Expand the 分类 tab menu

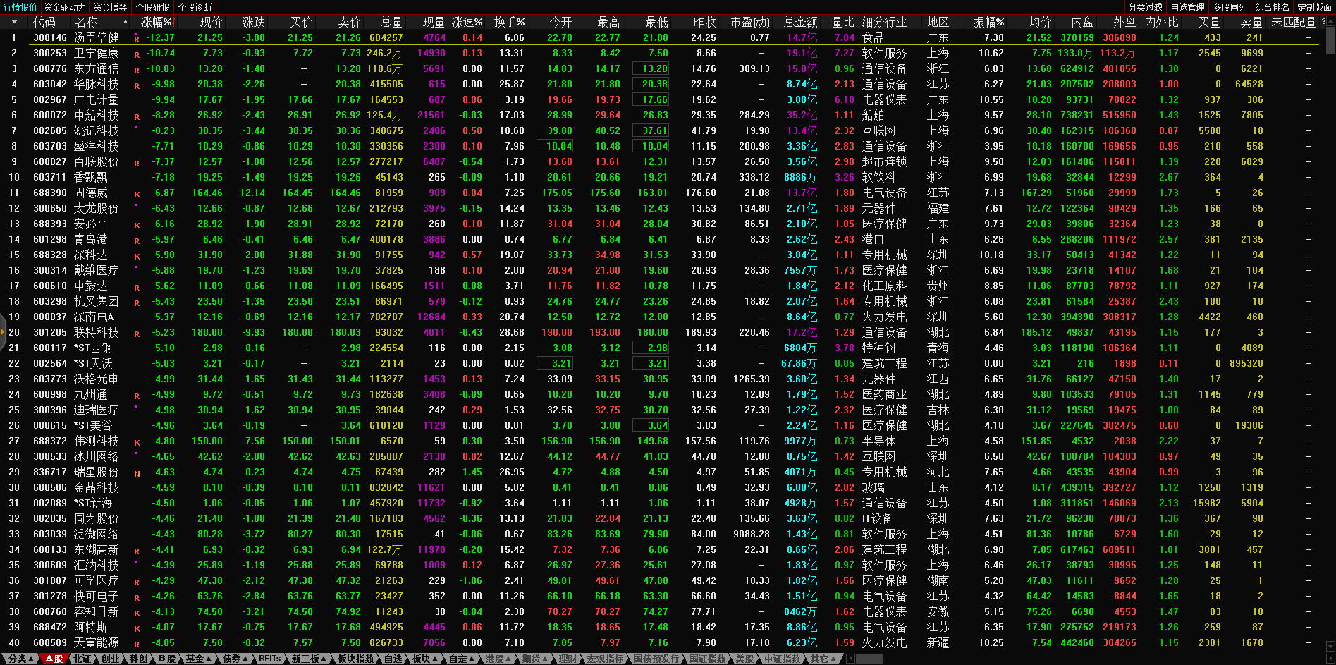20,659
